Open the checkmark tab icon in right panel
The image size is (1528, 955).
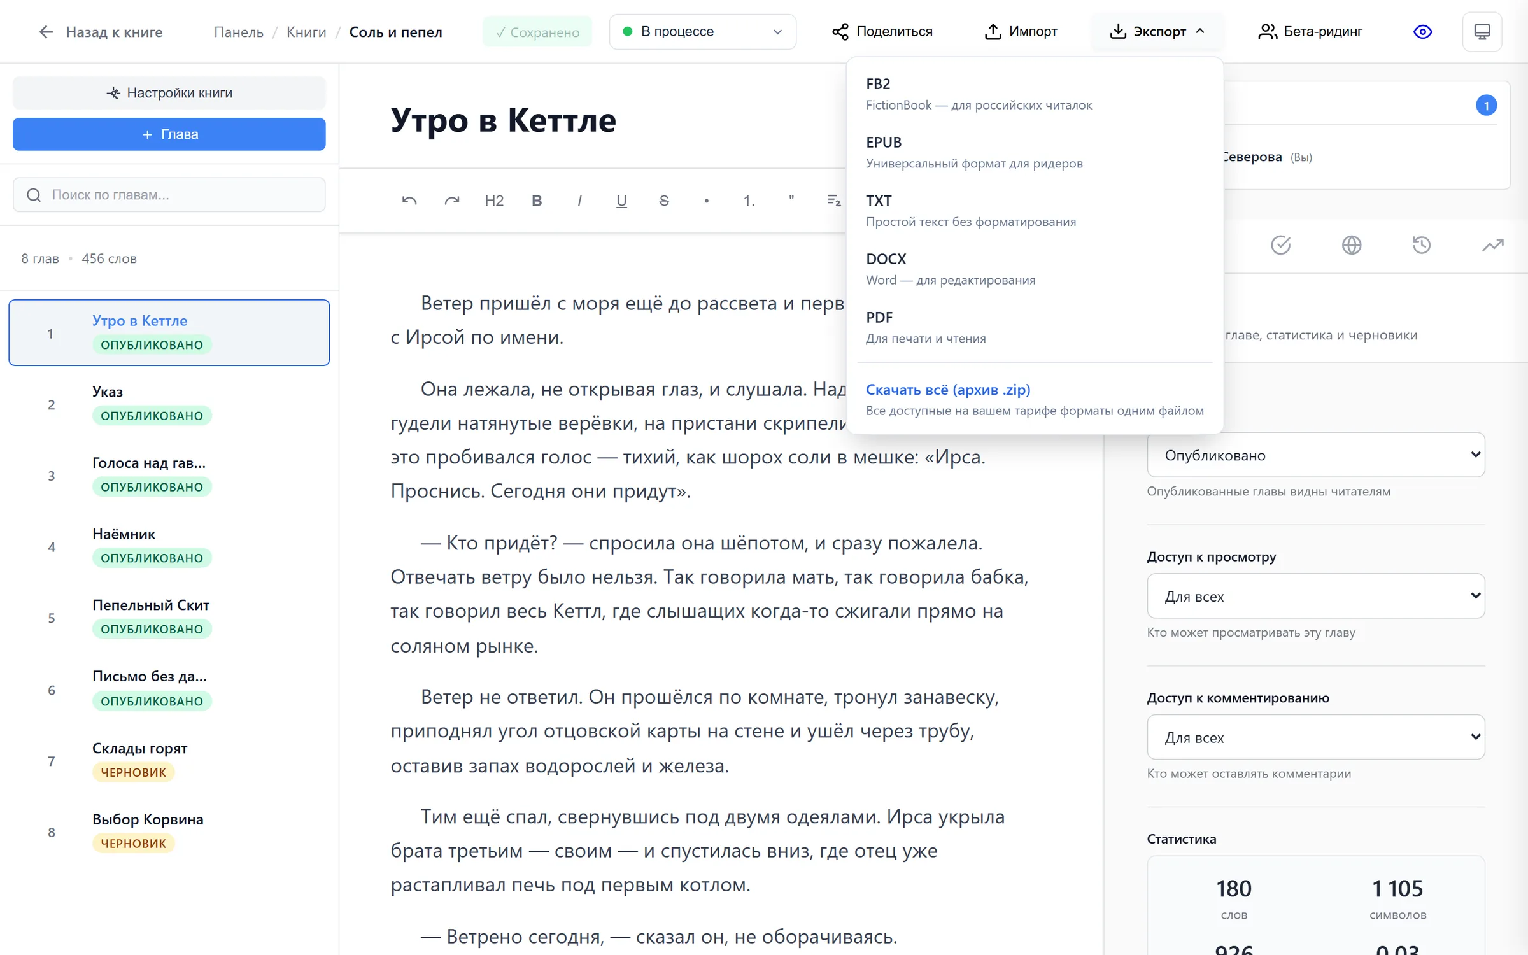[1280, 245]
